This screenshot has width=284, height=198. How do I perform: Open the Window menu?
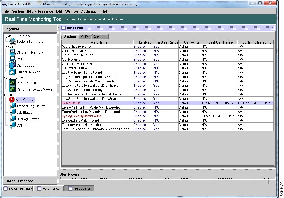click(72, 11)
